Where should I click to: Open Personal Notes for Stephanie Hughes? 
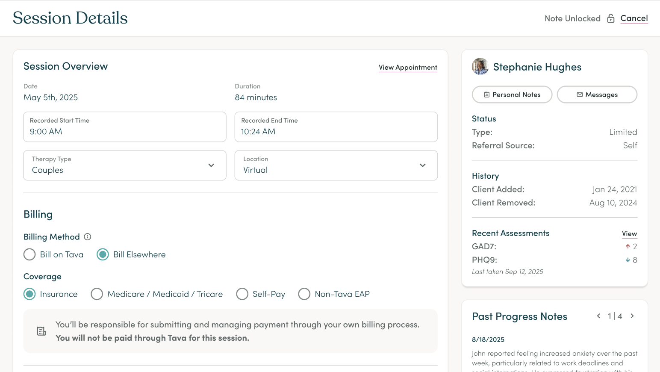(x=512, y=94)
